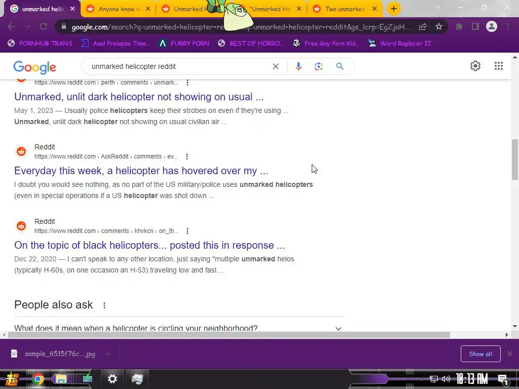The height and width of the screenshot is (389, 519).
Task: Open volume control in system tray
Action: click(446, 379)
